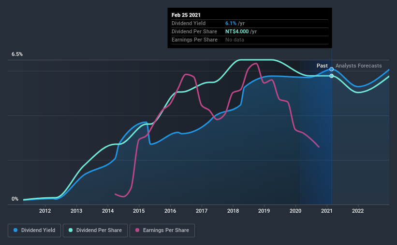This screenshot has width=397, height=245.
Task: Toggle the Dividend Yield legend button
Action: tap(34, 231)
